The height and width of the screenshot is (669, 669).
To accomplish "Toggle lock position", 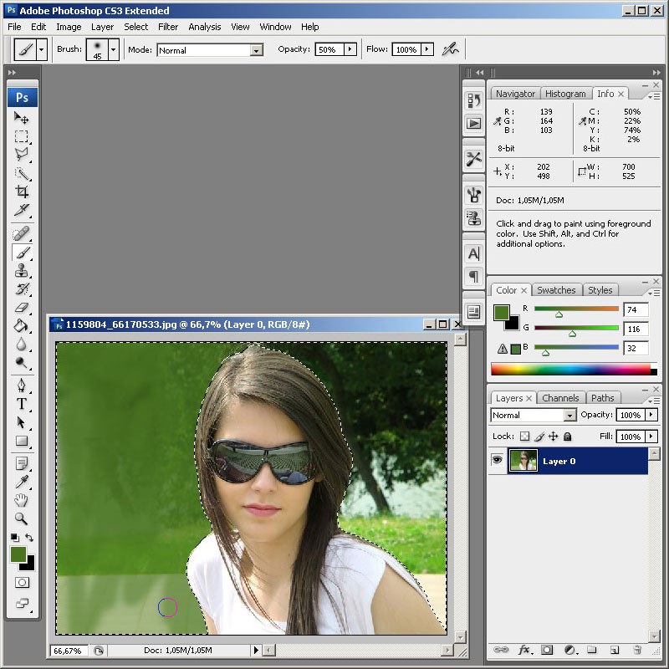I will pos(554,437).
